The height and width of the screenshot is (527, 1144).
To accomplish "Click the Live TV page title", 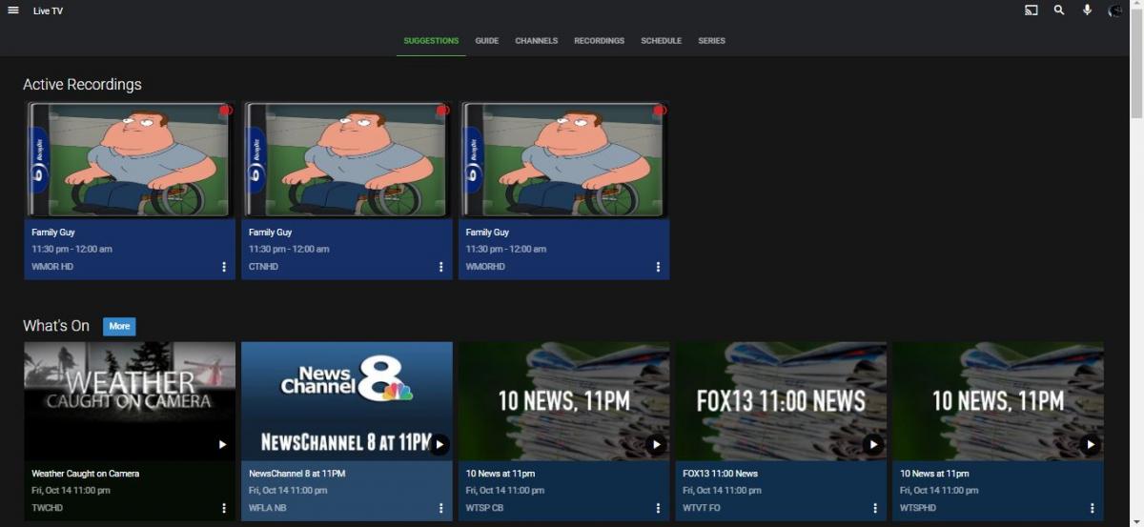I will 48,11.
